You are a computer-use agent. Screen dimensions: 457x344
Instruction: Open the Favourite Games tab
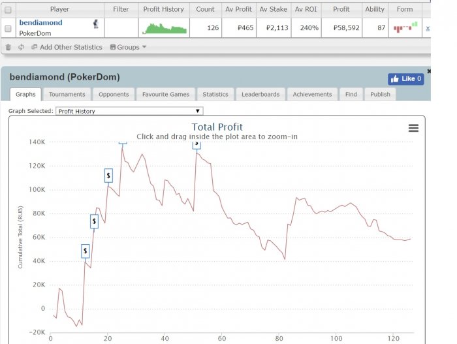click(x=166, y=94)
